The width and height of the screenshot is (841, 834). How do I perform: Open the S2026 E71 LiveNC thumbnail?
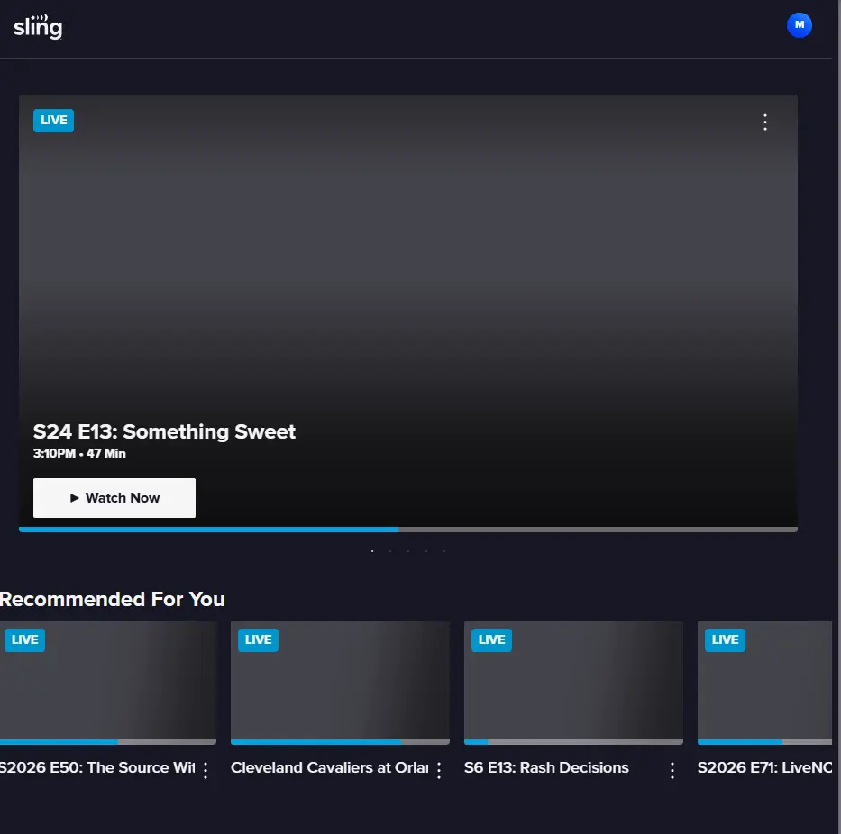765,681
